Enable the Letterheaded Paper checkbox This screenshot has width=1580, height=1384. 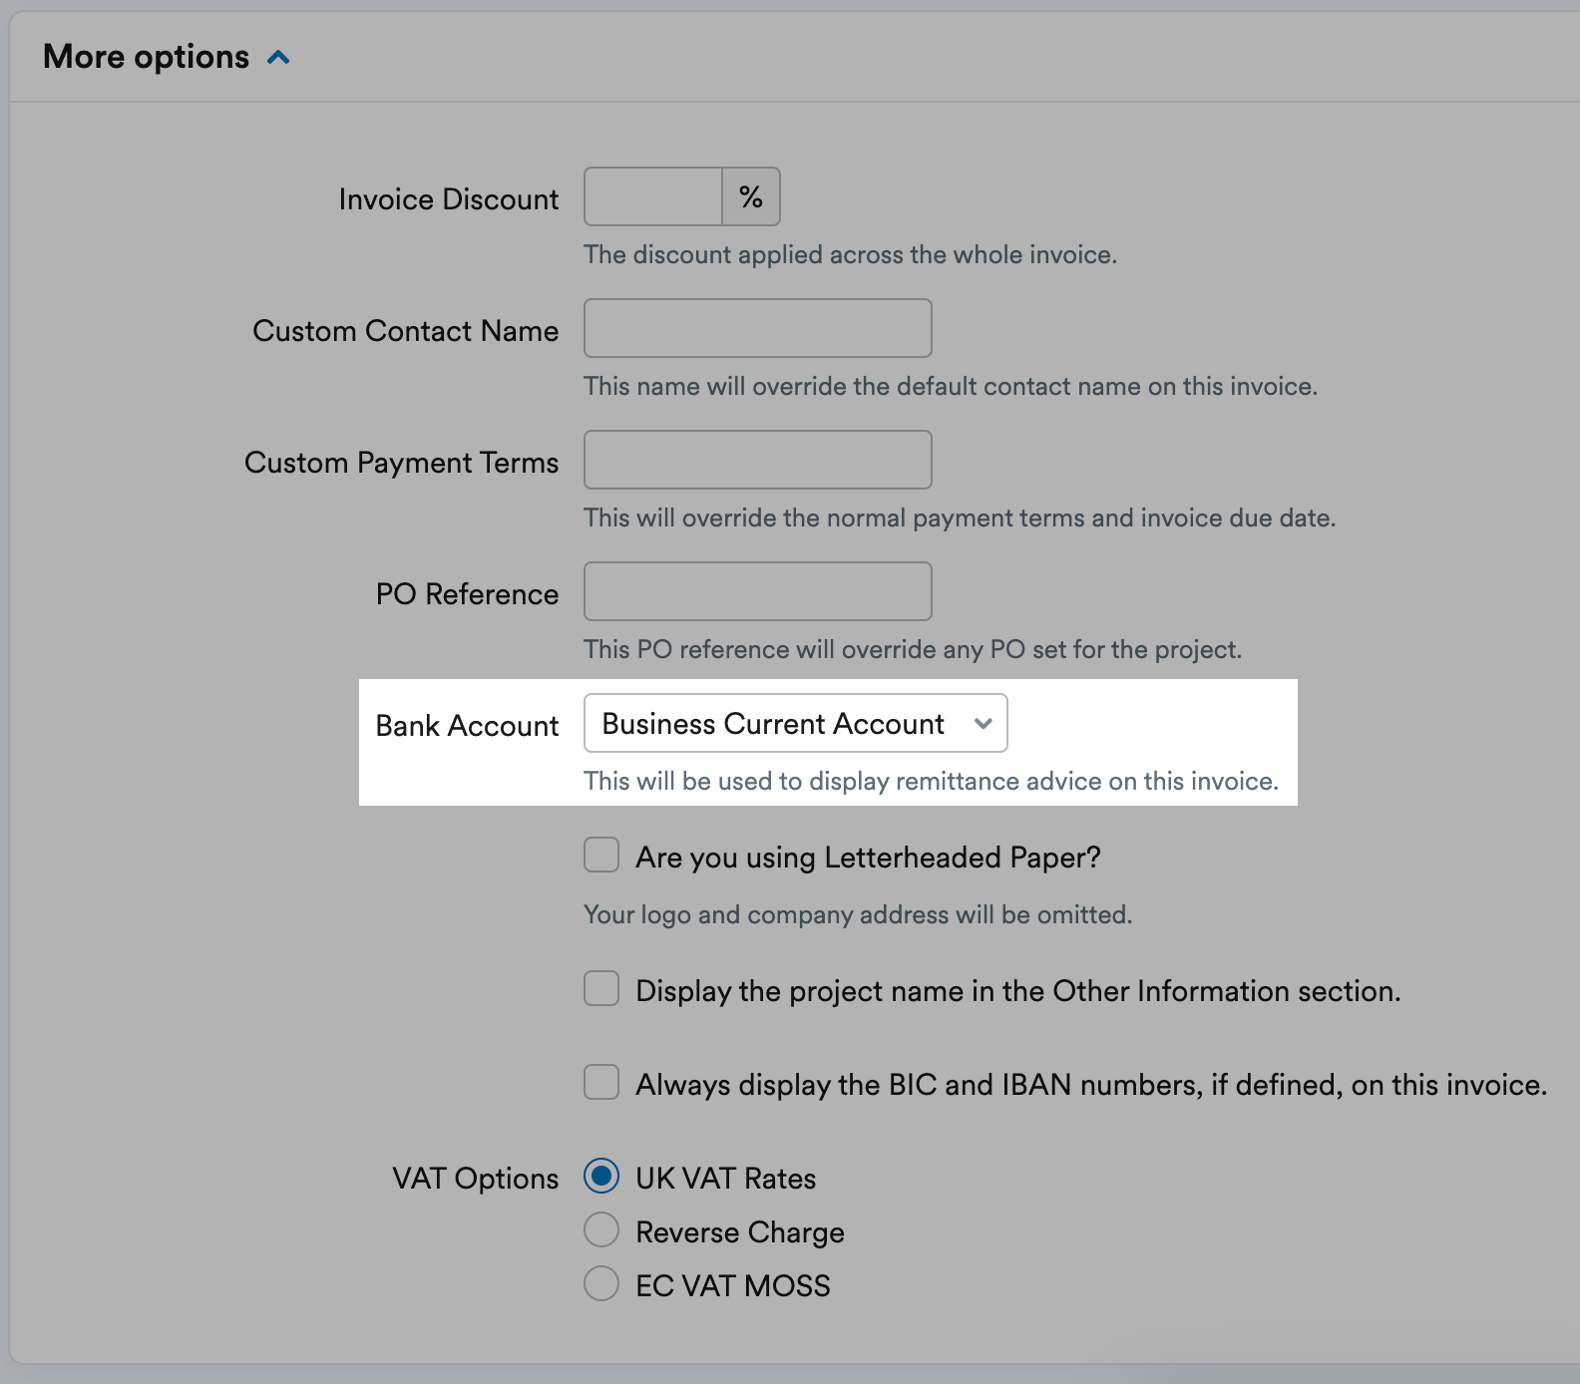pos(601,855)
